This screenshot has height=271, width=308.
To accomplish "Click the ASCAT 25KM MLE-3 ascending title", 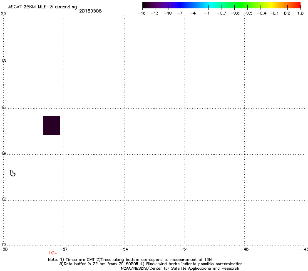I will pos(42,7).
